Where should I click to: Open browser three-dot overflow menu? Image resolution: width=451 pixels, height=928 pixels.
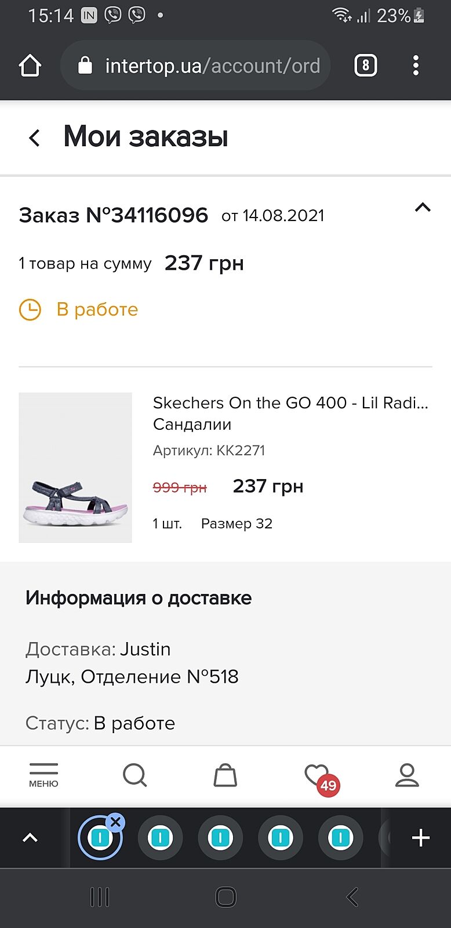pos(416,66)
